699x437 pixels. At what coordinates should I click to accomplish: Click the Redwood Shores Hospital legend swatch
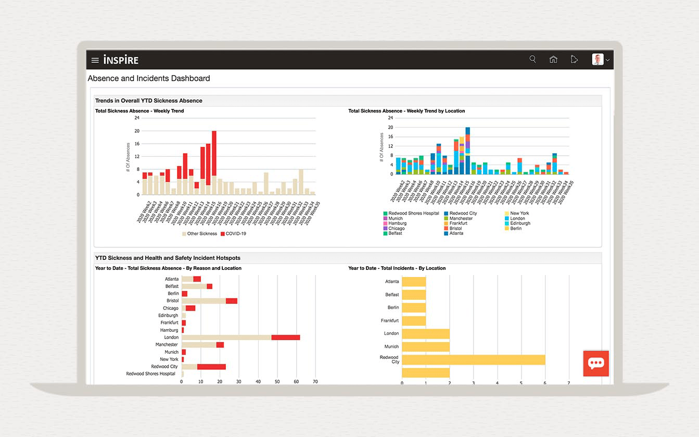coord(385,214)
